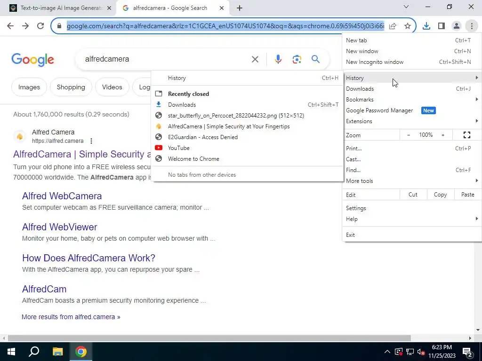Select Cast in the Chrome menu

(412, 159)
